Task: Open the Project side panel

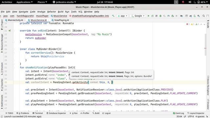Action: 2,25
